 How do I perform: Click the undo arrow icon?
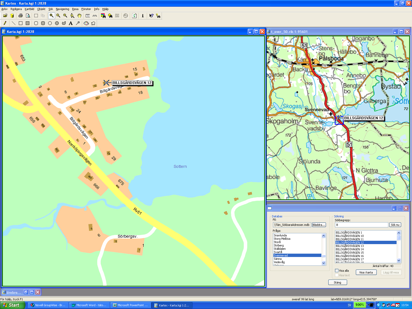93,23
